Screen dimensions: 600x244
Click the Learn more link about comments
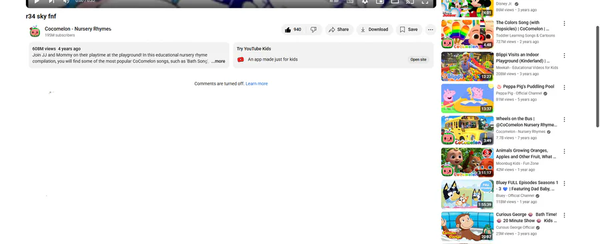point(257,84)
